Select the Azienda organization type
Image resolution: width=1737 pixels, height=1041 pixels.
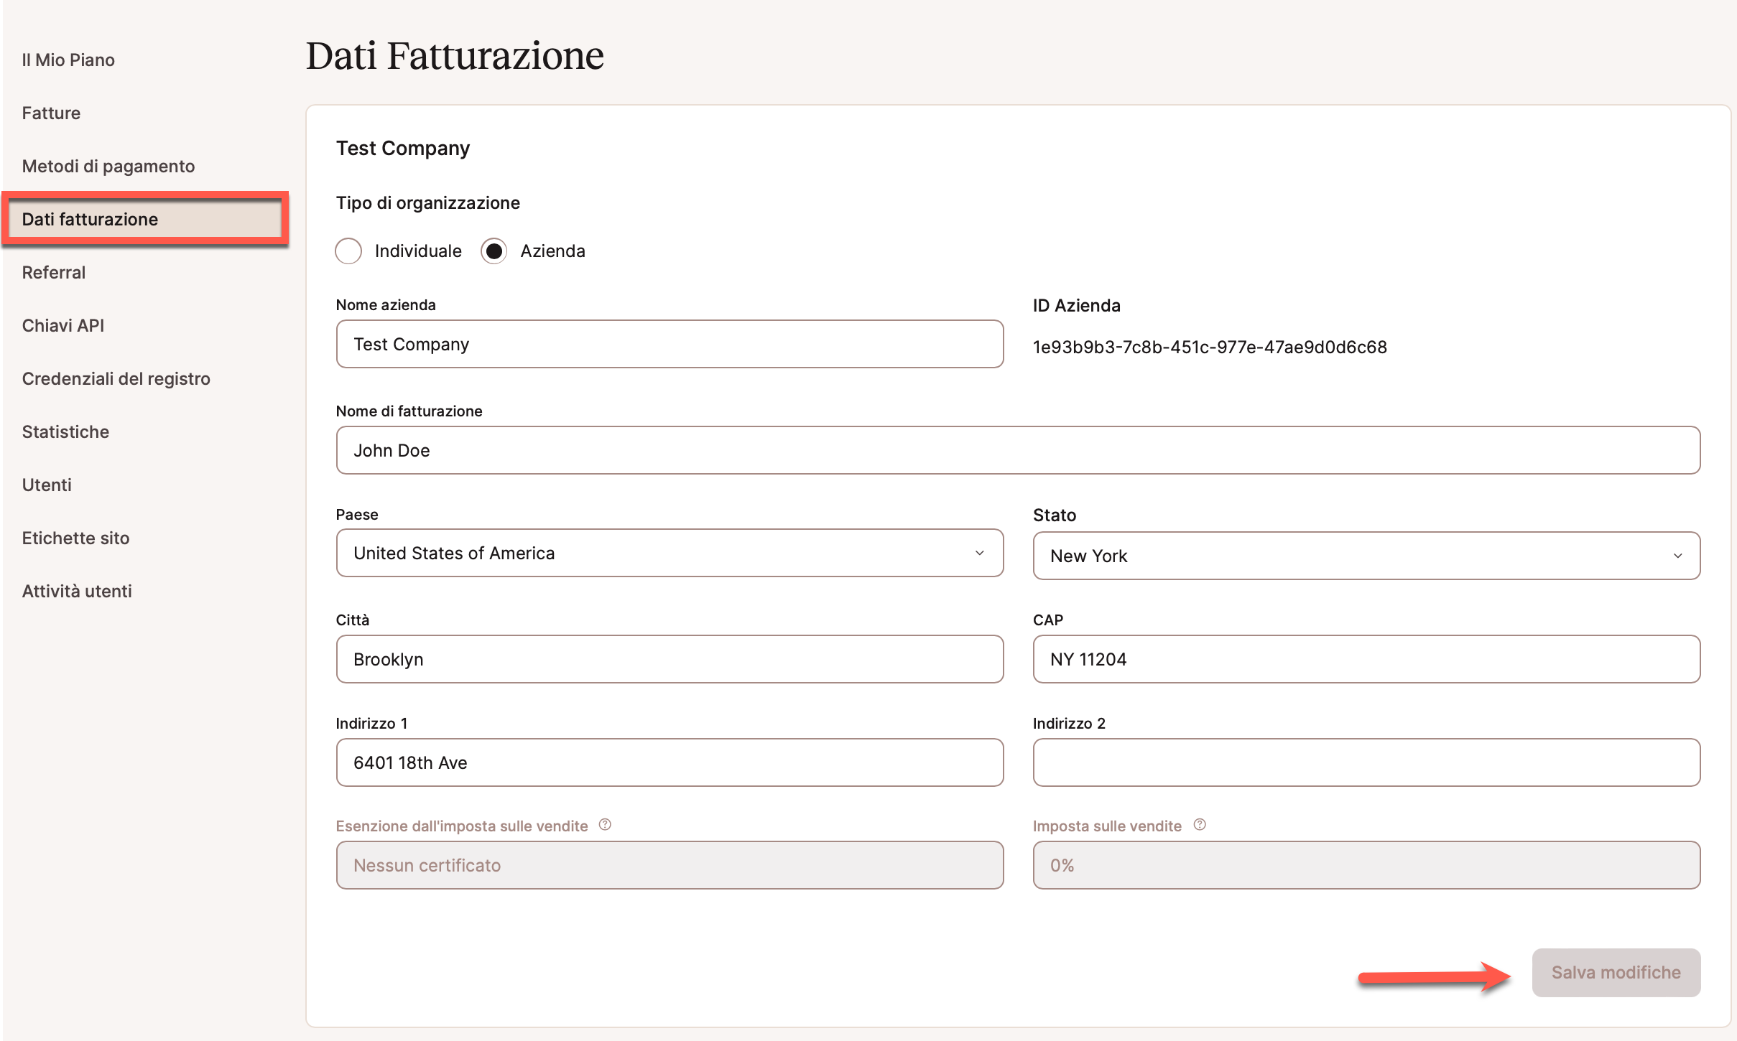[494, 251]
